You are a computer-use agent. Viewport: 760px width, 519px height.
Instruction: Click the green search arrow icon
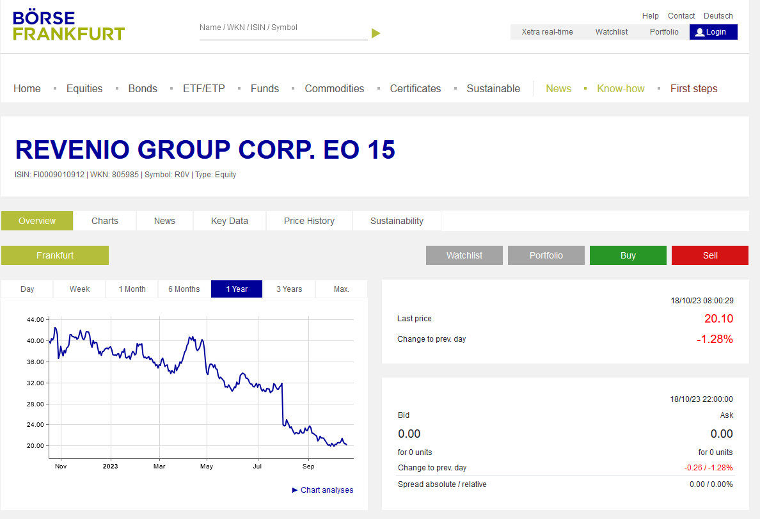(x=376, y=33)
